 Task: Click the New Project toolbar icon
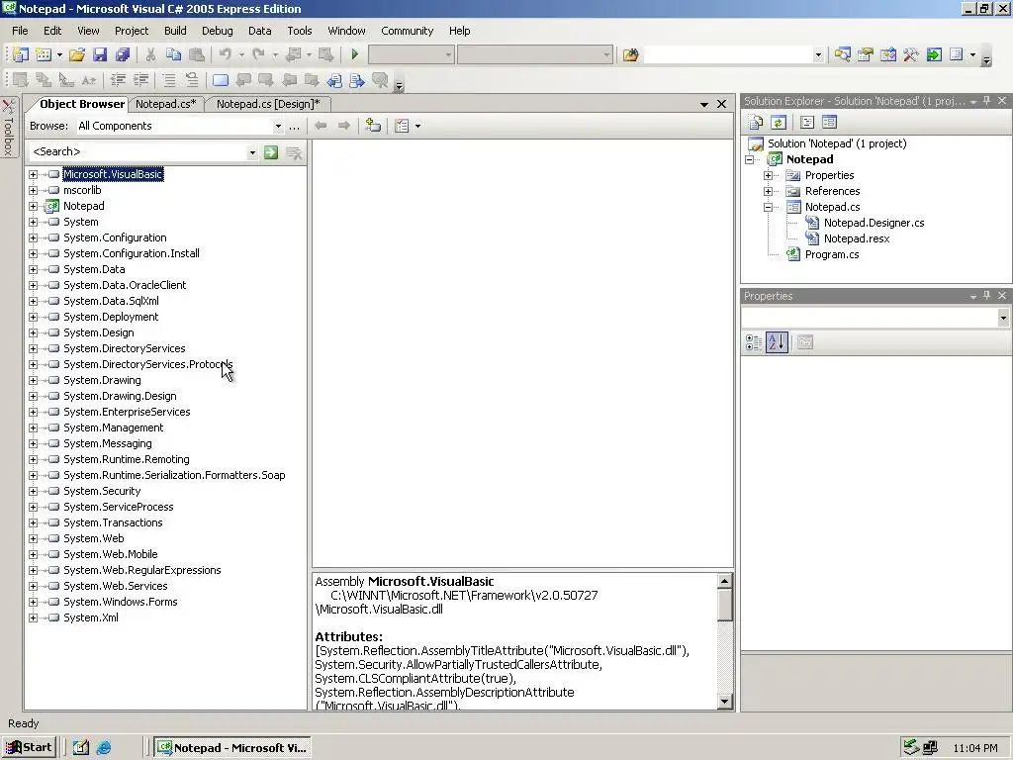(x=21, y=55)
